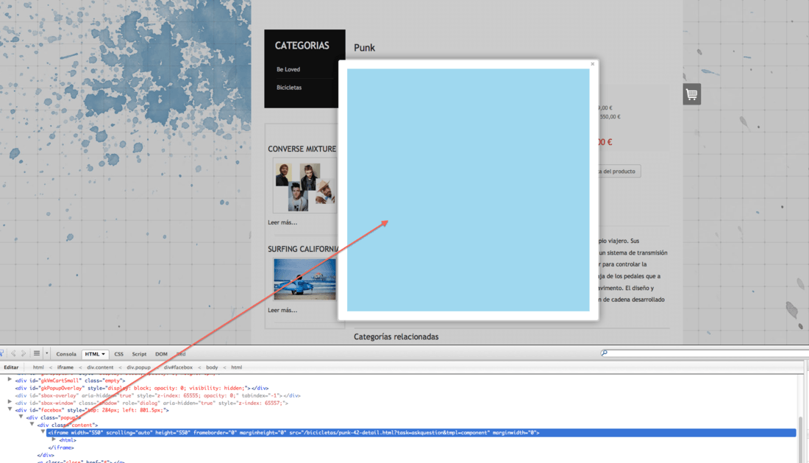Go forward with Firebug's right arrow
The image size is (809, 463).
point(24,353)
